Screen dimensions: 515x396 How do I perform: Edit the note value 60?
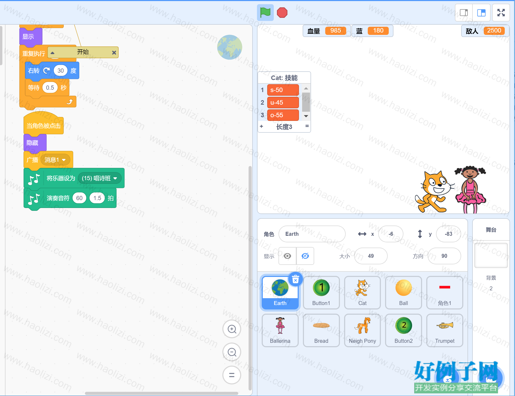click(79, 198)
